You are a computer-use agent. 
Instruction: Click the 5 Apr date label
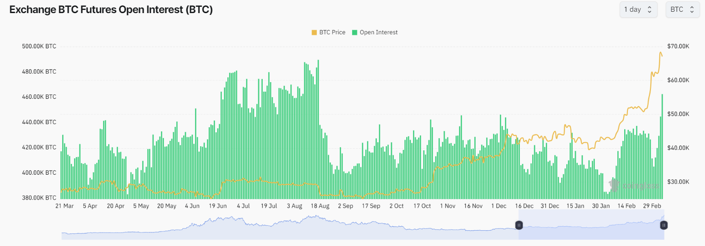point(90,206)
